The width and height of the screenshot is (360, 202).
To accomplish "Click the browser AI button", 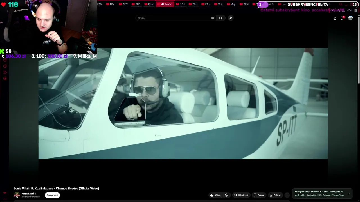I will pyautogui.click(x=350, y=10).
